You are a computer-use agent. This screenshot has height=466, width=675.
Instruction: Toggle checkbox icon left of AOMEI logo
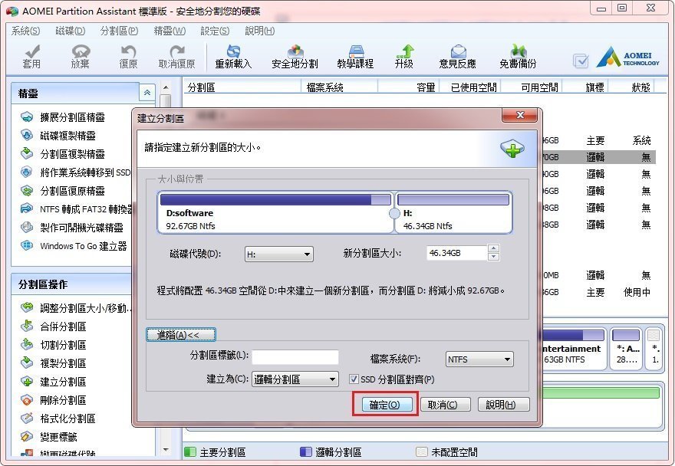tap(581, 61)
